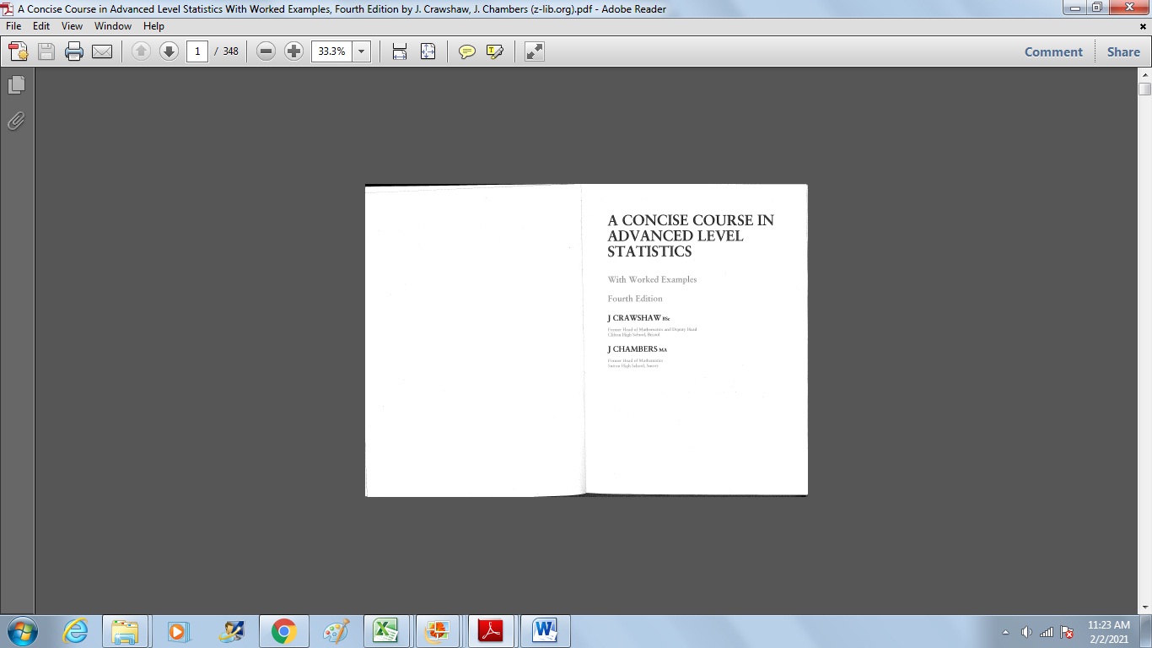The image size is (1152, 648).
Task: Open the zoom percentage dropdown arrow
Action: pyautogui.click(x=362, y=51)
